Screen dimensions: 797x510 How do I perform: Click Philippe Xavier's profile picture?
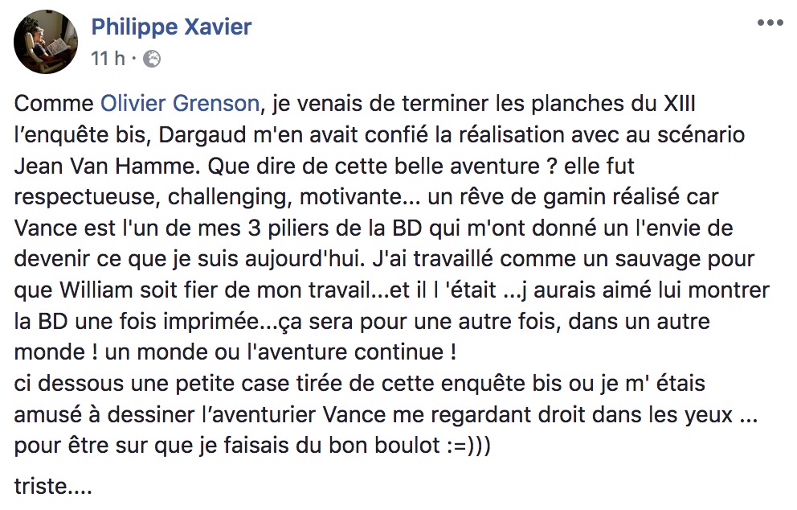click(x=47, y=42)
